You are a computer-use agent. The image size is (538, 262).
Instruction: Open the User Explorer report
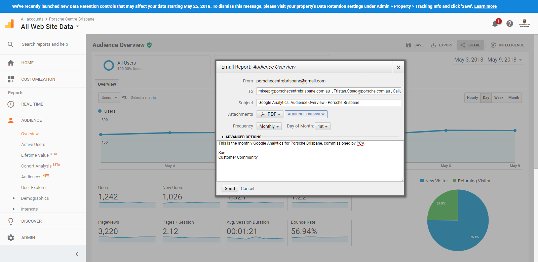[34, 188]
